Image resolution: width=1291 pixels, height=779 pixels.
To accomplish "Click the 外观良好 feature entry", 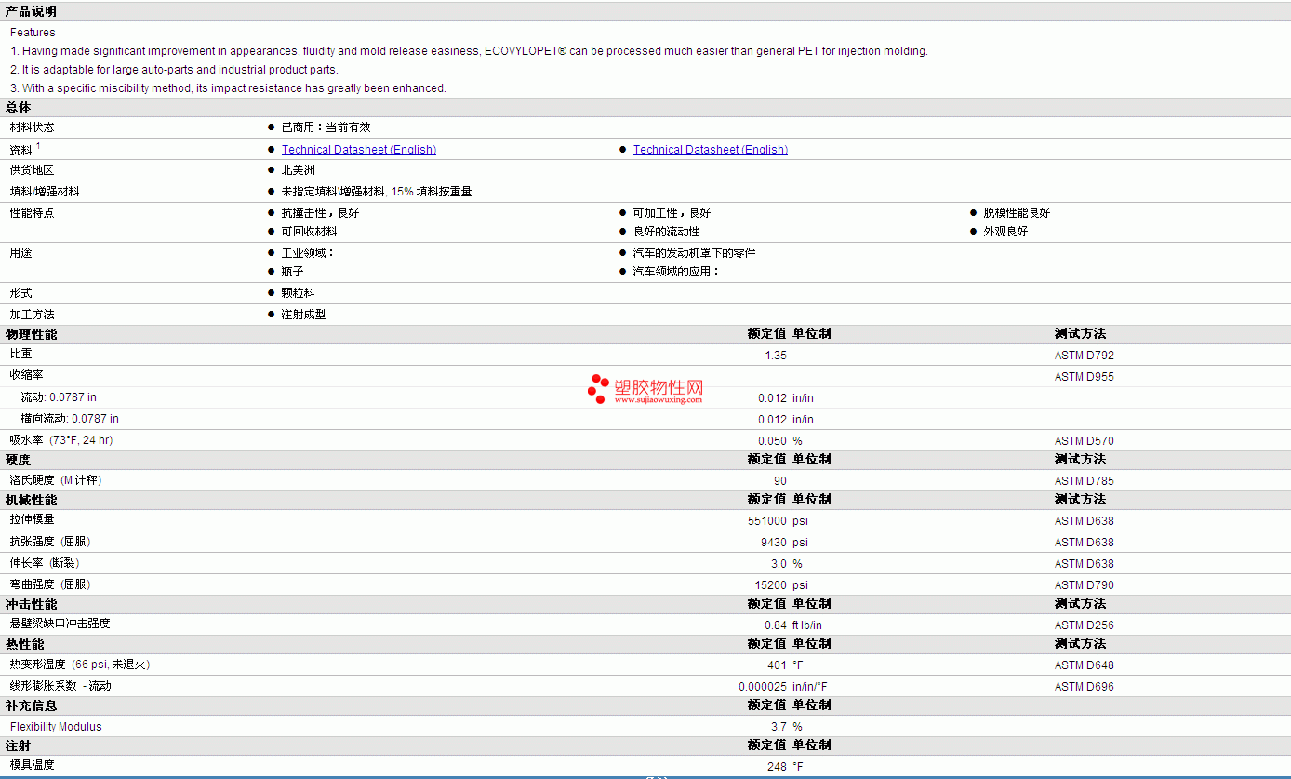I will (x=1006, y=232).
